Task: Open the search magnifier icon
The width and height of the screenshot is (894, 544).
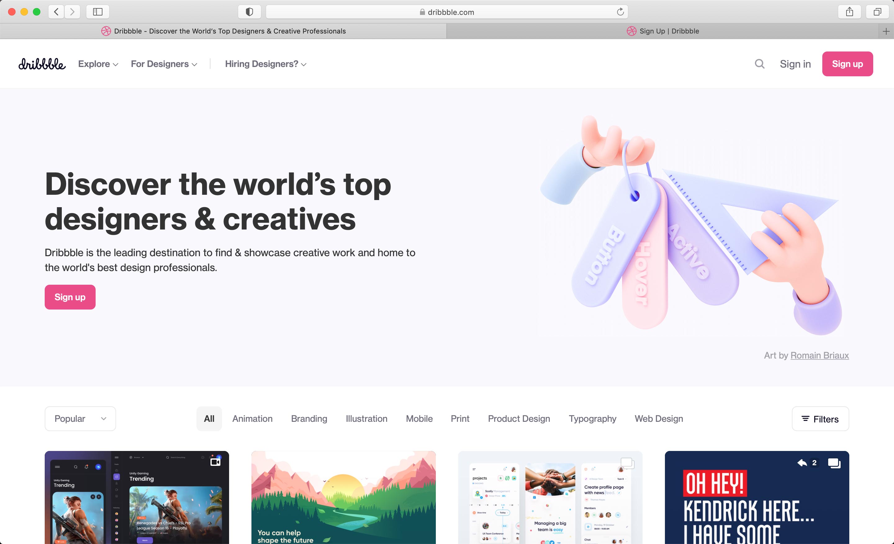Action: 759,64
